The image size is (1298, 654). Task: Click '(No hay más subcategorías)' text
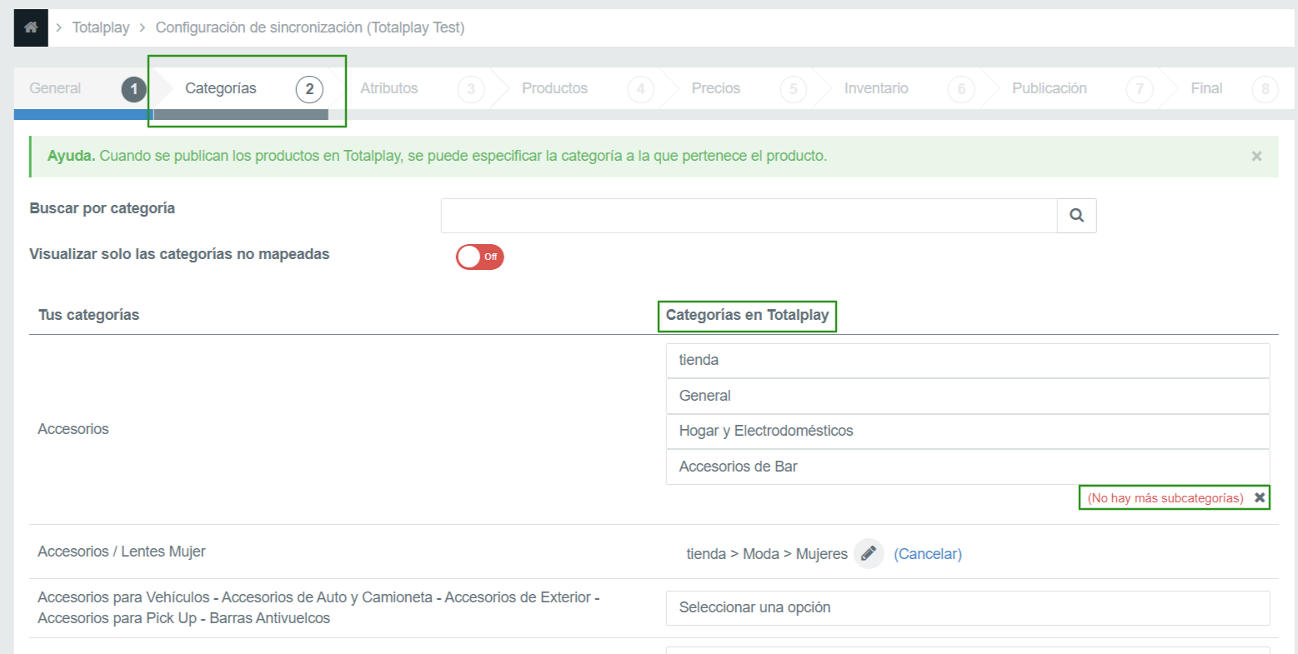tap(1165, 498)
